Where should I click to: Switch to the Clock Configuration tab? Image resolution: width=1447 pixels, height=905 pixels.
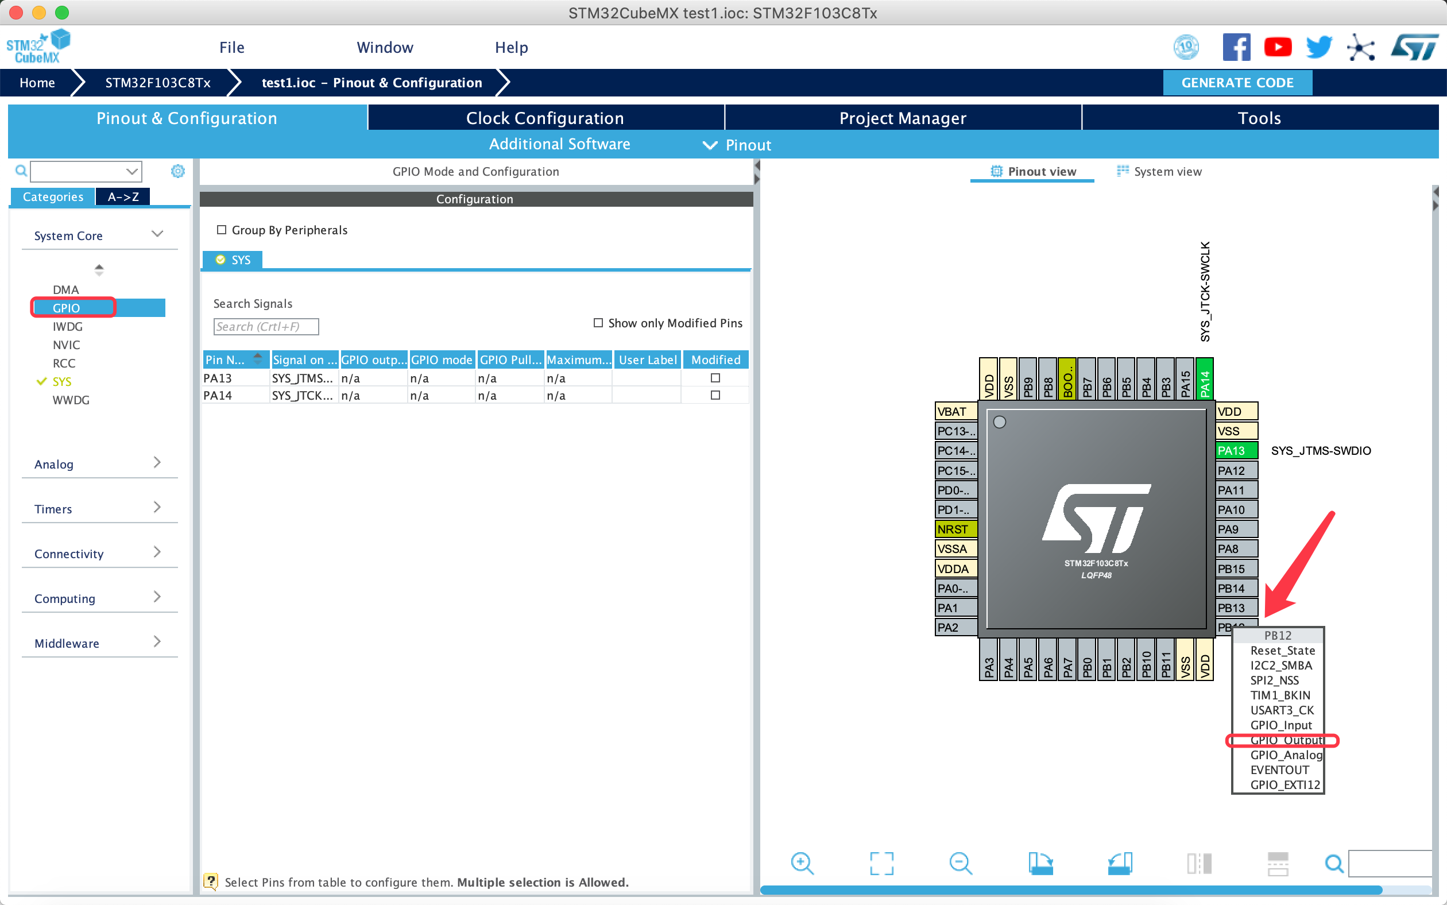tap(545, 118)
